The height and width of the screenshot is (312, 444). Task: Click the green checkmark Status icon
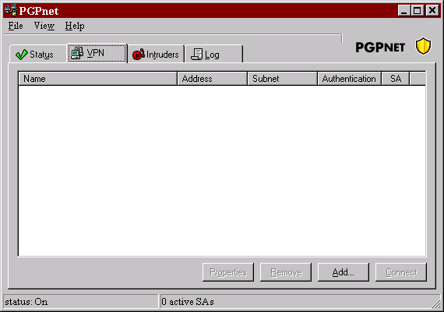point(22,54)
